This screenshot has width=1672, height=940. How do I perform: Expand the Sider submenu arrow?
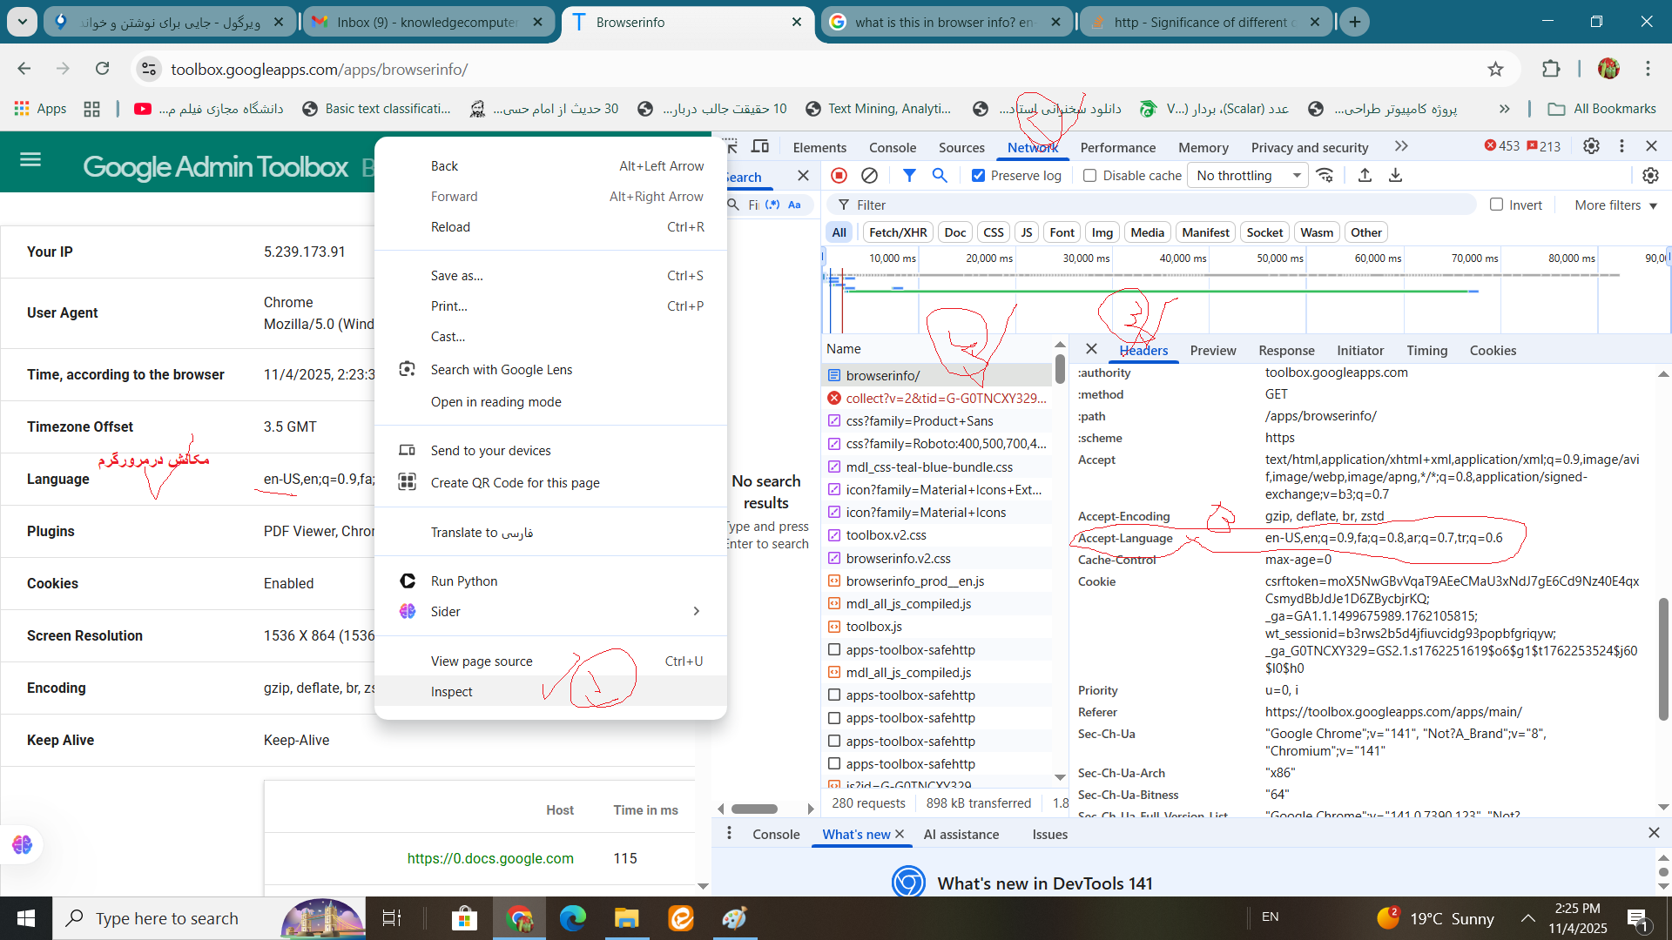tap(696, 611)
